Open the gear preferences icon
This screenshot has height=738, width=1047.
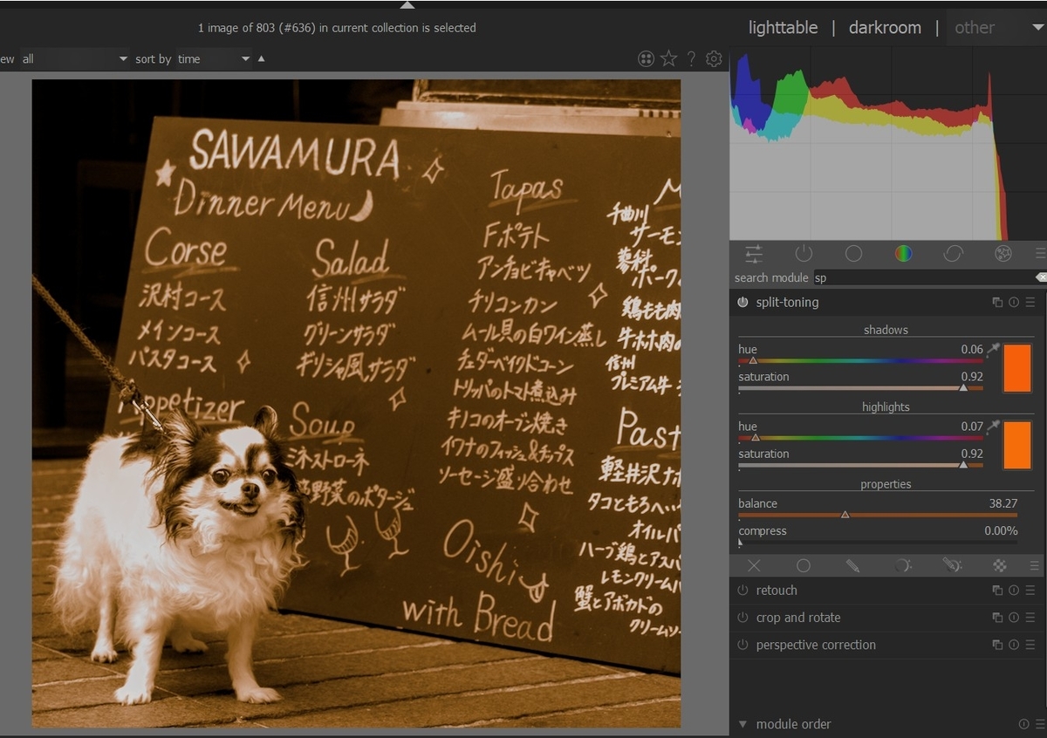tap(714, 58)
